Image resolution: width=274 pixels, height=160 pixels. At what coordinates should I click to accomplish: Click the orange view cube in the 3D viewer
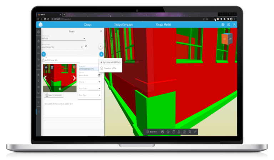(227, 39)
